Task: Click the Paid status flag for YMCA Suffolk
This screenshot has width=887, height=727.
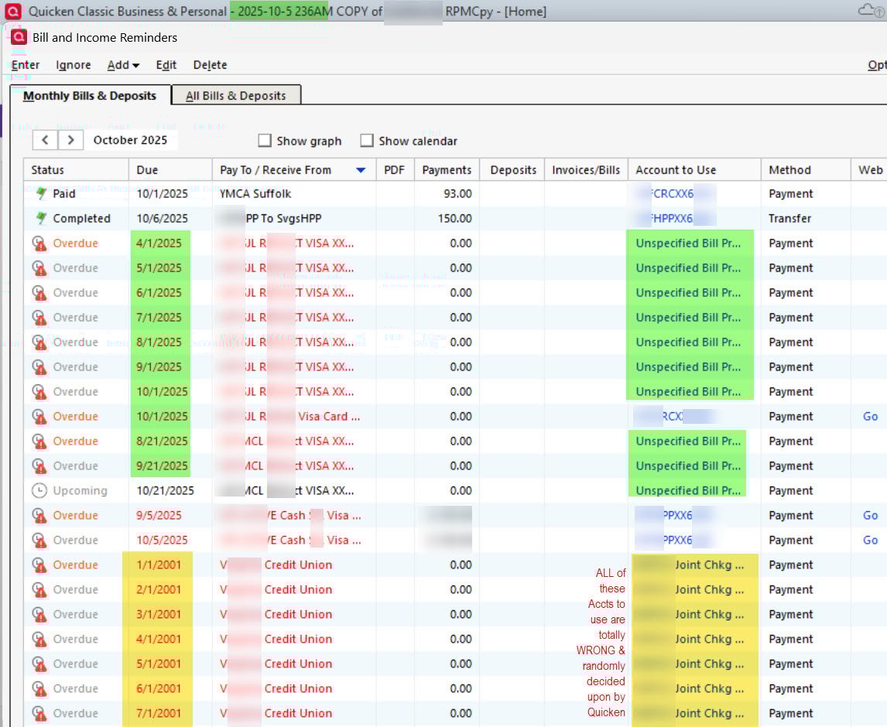Action: click(x=41, y=194)
